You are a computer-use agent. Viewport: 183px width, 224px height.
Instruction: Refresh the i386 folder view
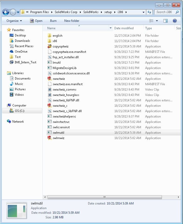click(x=149, y=12)
